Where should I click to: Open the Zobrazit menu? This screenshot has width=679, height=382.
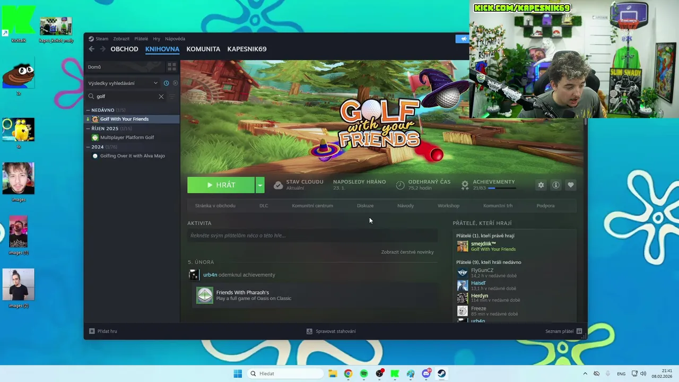(x=121, y=39)
